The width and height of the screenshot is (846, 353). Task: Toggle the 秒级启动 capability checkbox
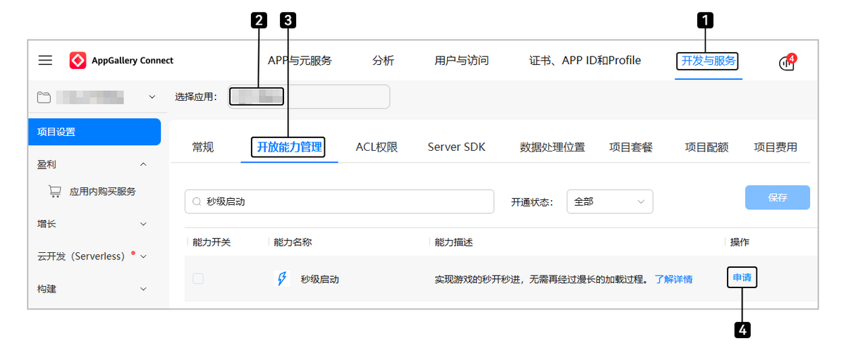198,279
